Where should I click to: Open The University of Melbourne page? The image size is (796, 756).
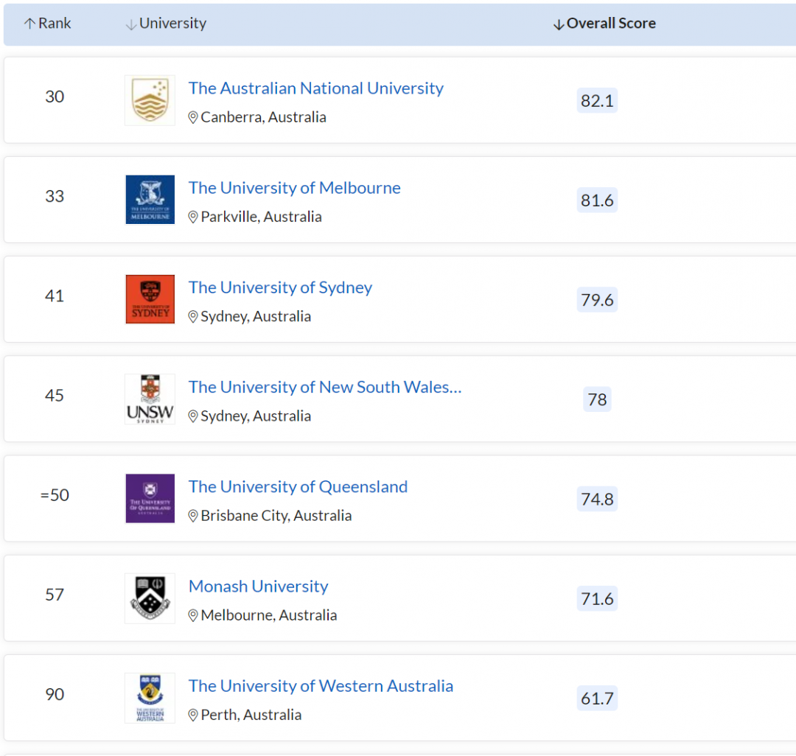pyautogui.click(x=294, y=188)
